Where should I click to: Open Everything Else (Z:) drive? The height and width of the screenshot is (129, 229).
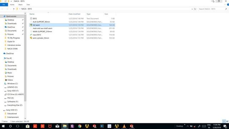pyautogui.click(x=15, y=105)
